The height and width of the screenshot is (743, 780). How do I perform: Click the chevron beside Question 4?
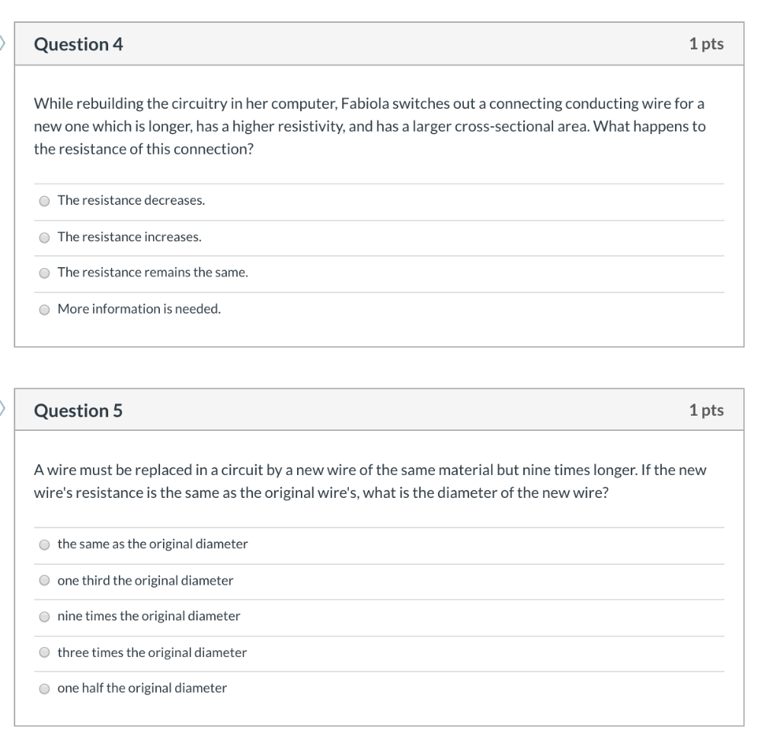(4, 43)
